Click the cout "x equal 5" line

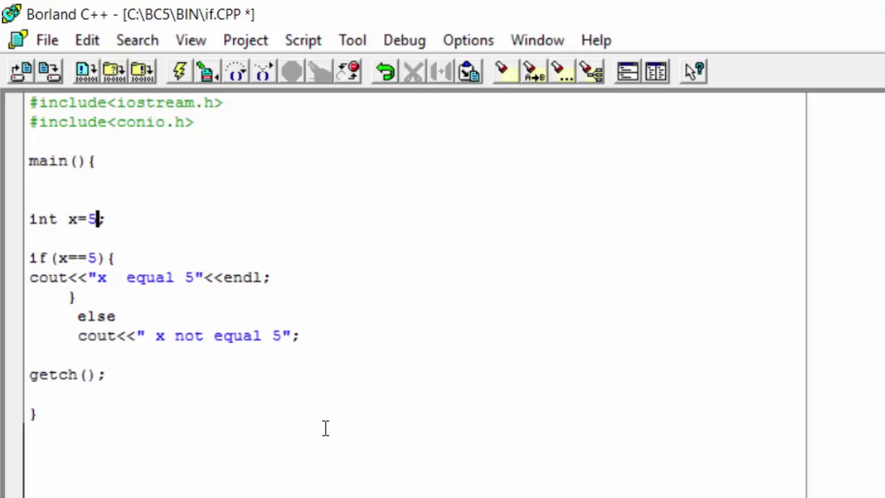pyautogui.click(x=149, y=277)
